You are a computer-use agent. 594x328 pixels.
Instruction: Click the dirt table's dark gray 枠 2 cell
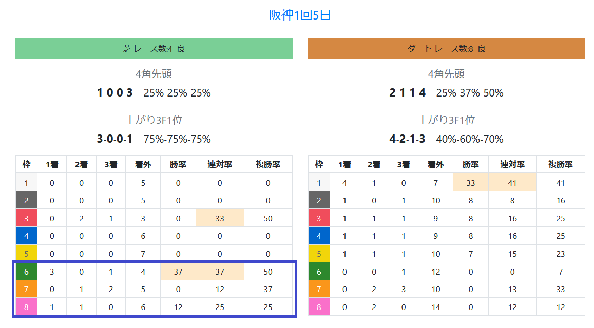tap(319, 200)
